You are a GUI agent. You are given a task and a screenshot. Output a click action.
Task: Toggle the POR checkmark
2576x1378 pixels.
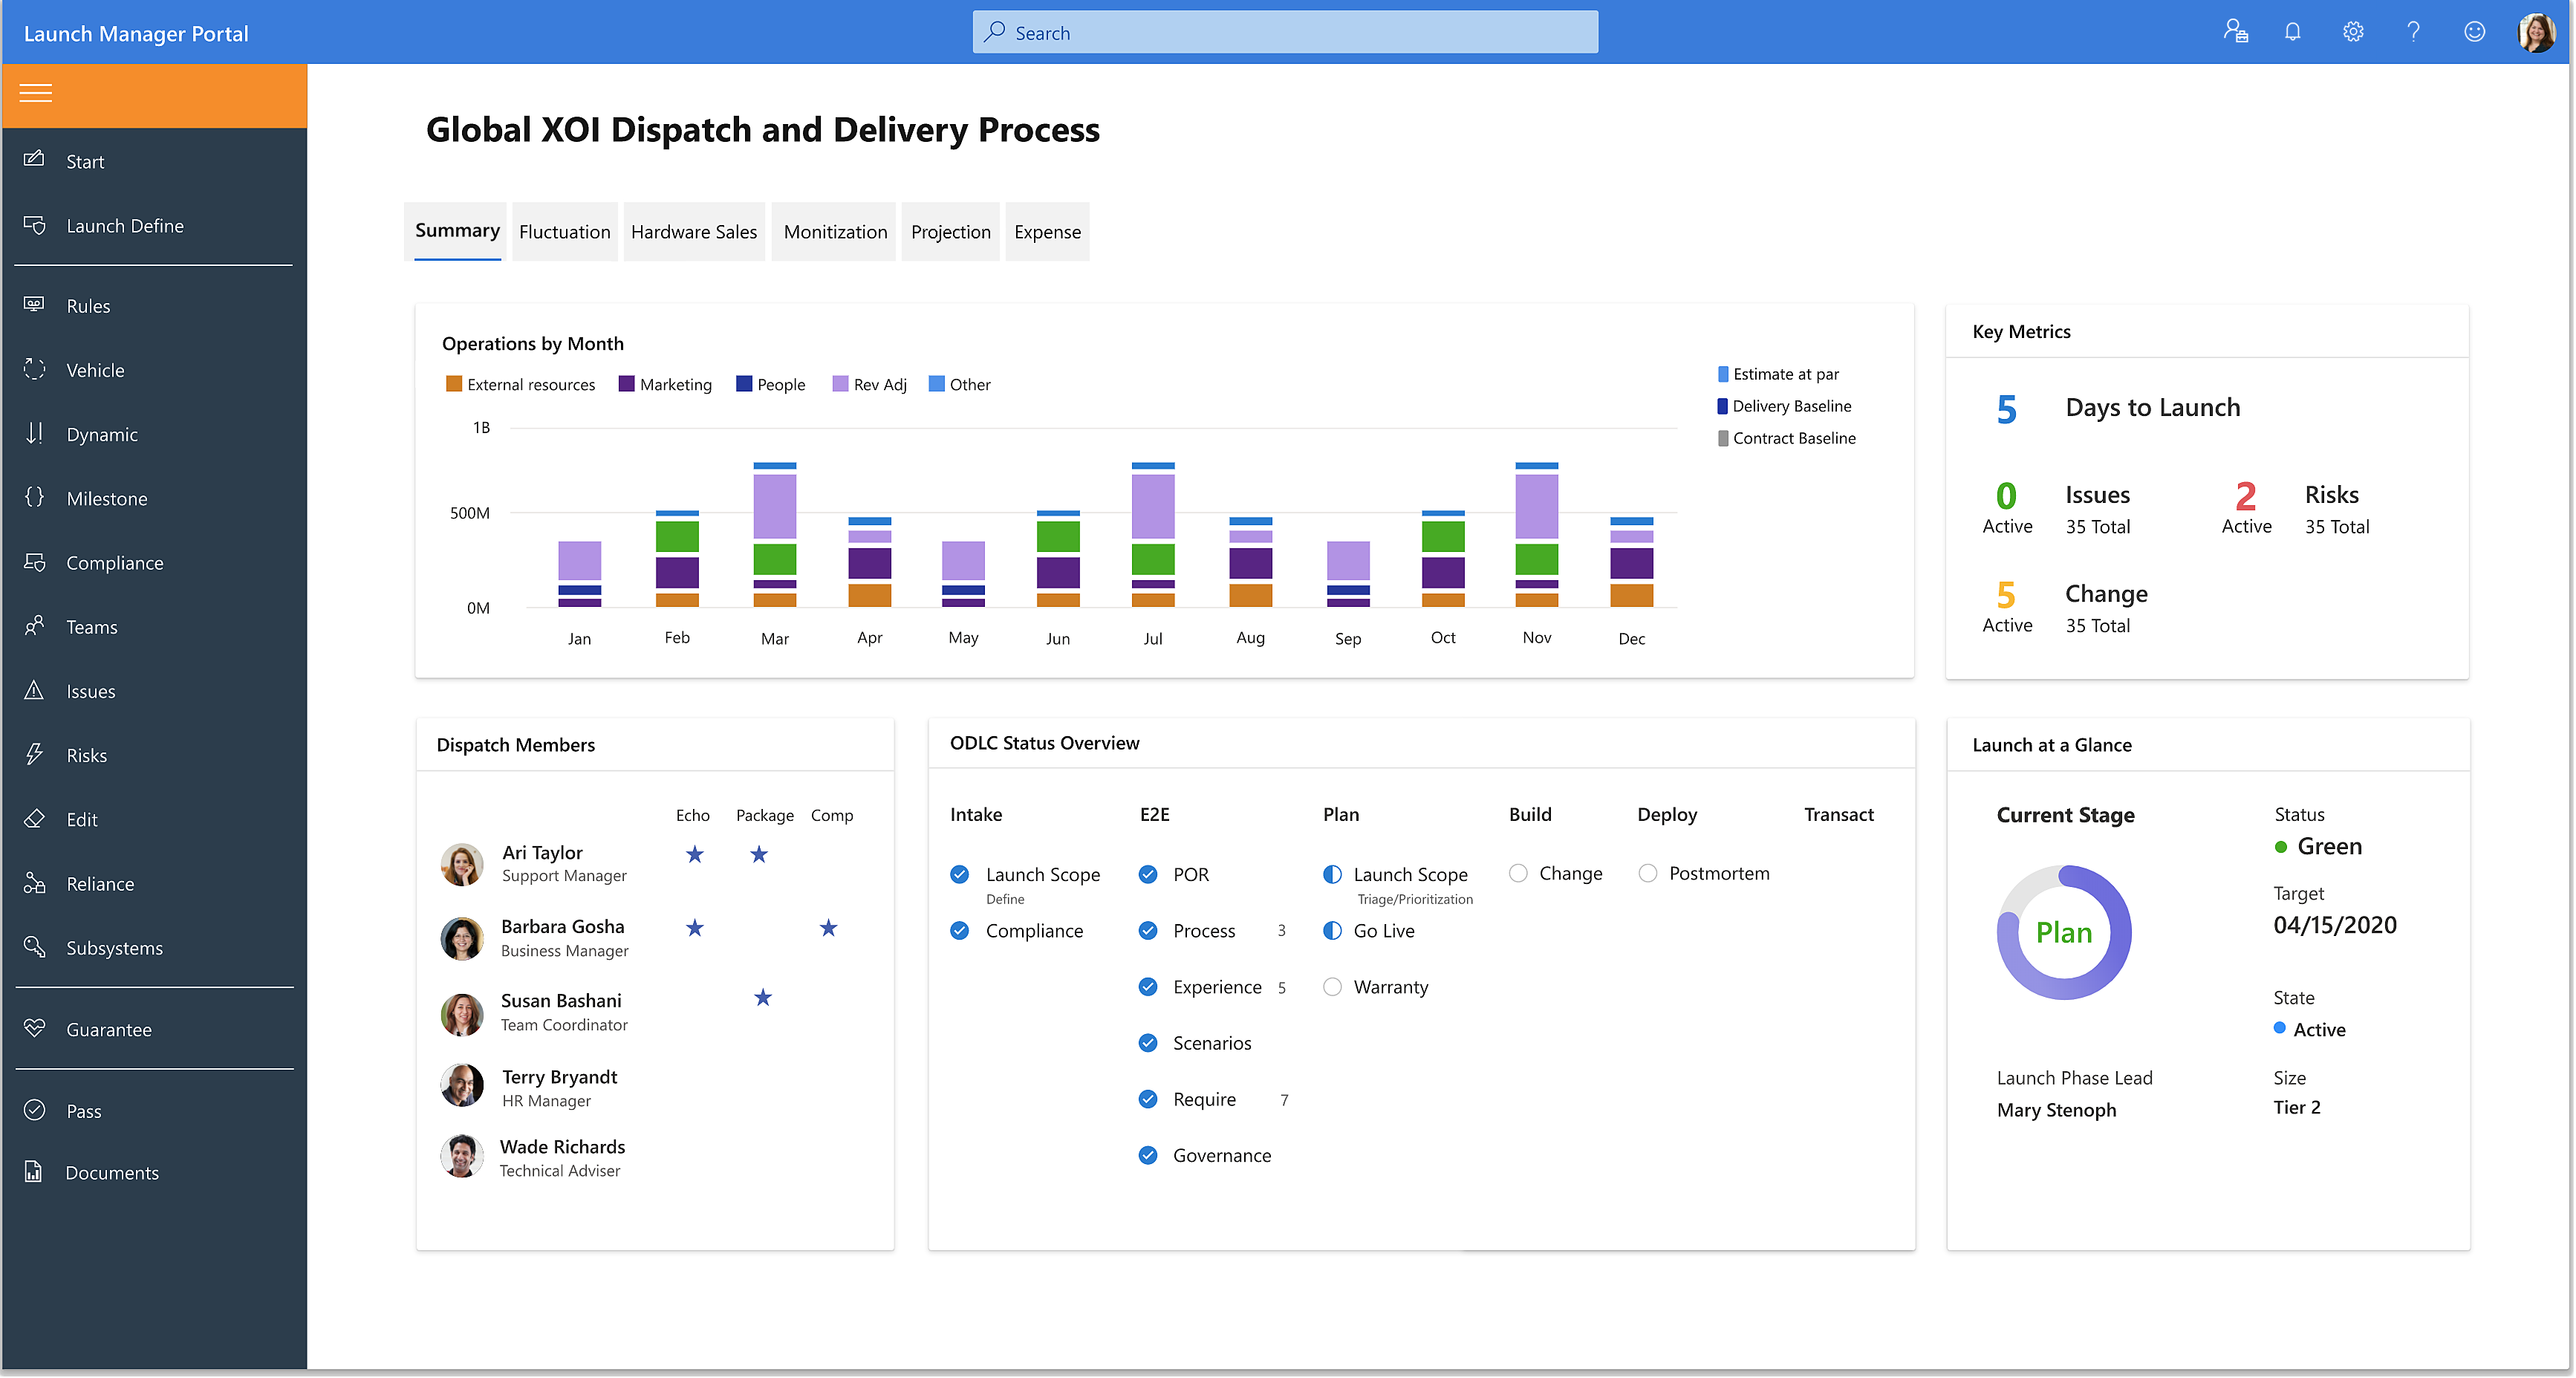click(x=1148, y=874)
